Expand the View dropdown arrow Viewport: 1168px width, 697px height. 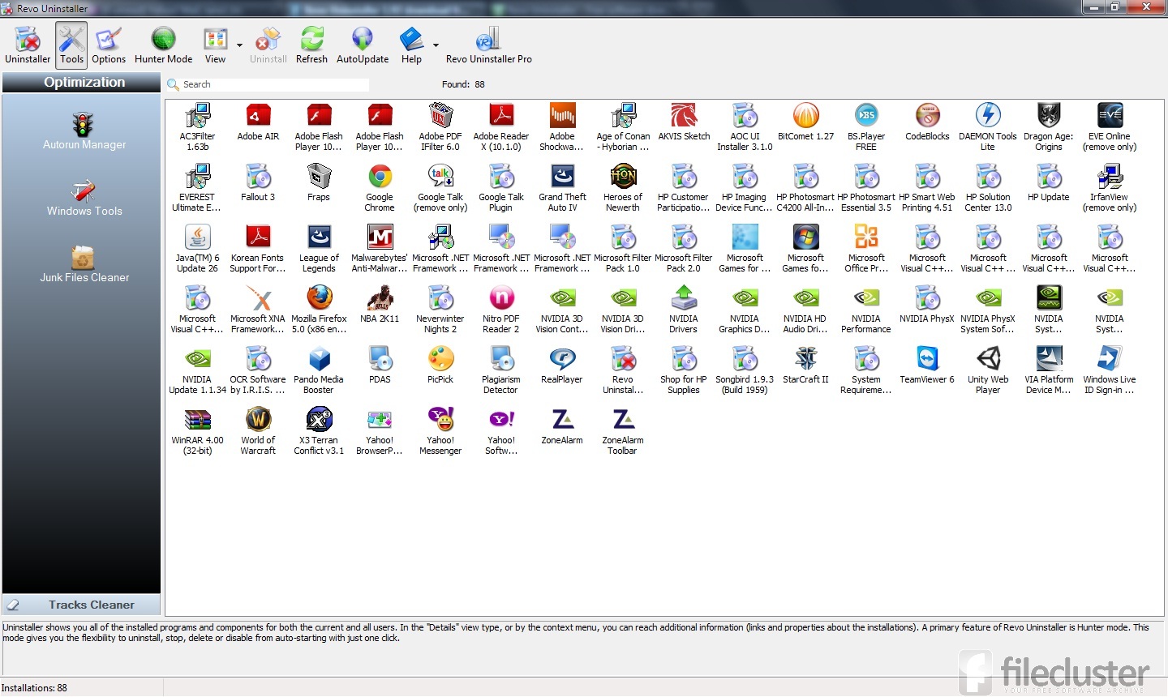[x=239, y=45]
